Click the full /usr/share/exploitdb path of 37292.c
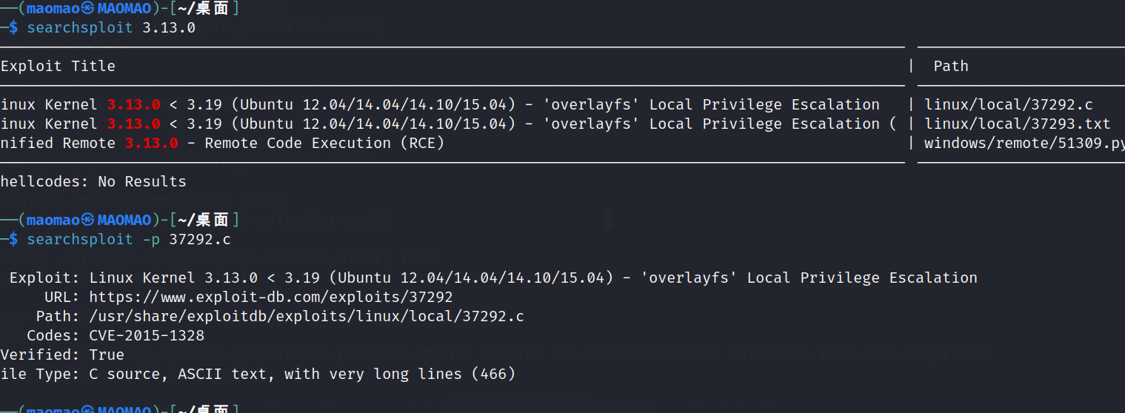1125x413 pixels. [x=307, y=316]
